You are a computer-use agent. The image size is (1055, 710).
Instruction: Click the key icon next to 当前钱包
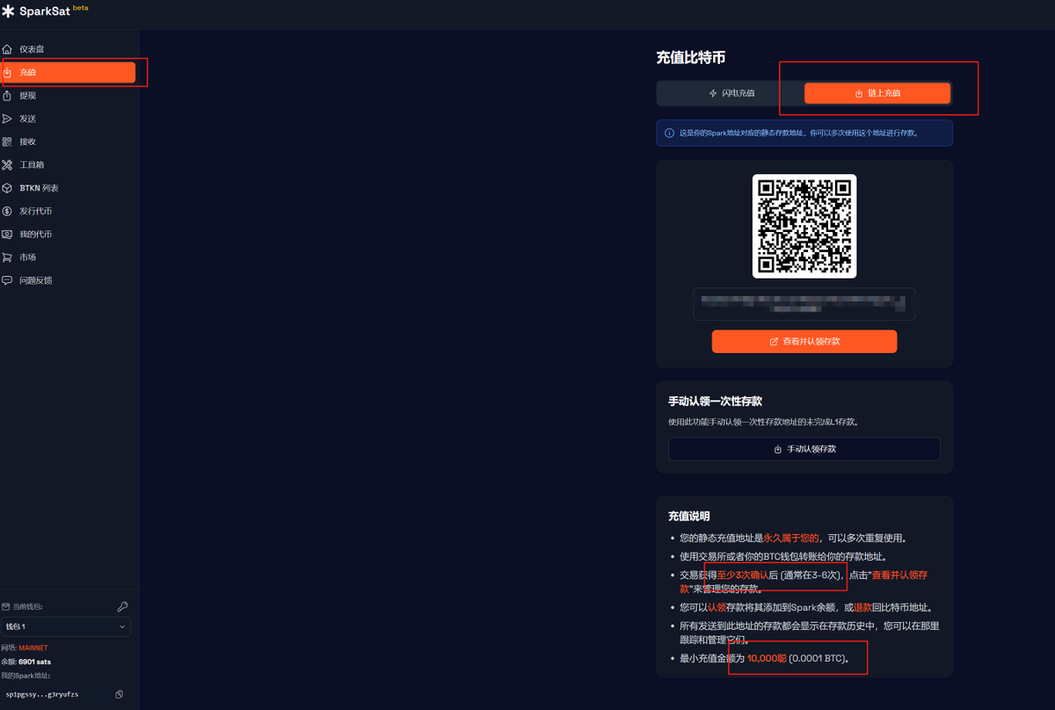tap(123, 606)
